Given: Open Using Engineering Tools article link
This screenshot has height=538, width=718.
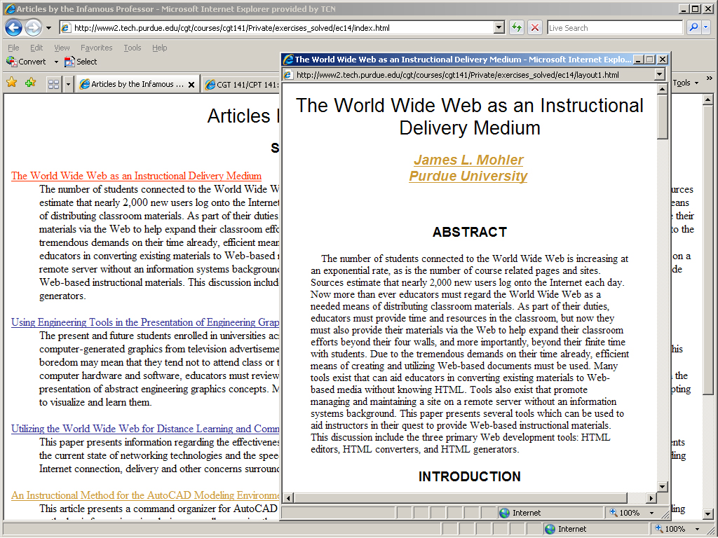Looking at the screenshot, I should click(x=145, y=322).
